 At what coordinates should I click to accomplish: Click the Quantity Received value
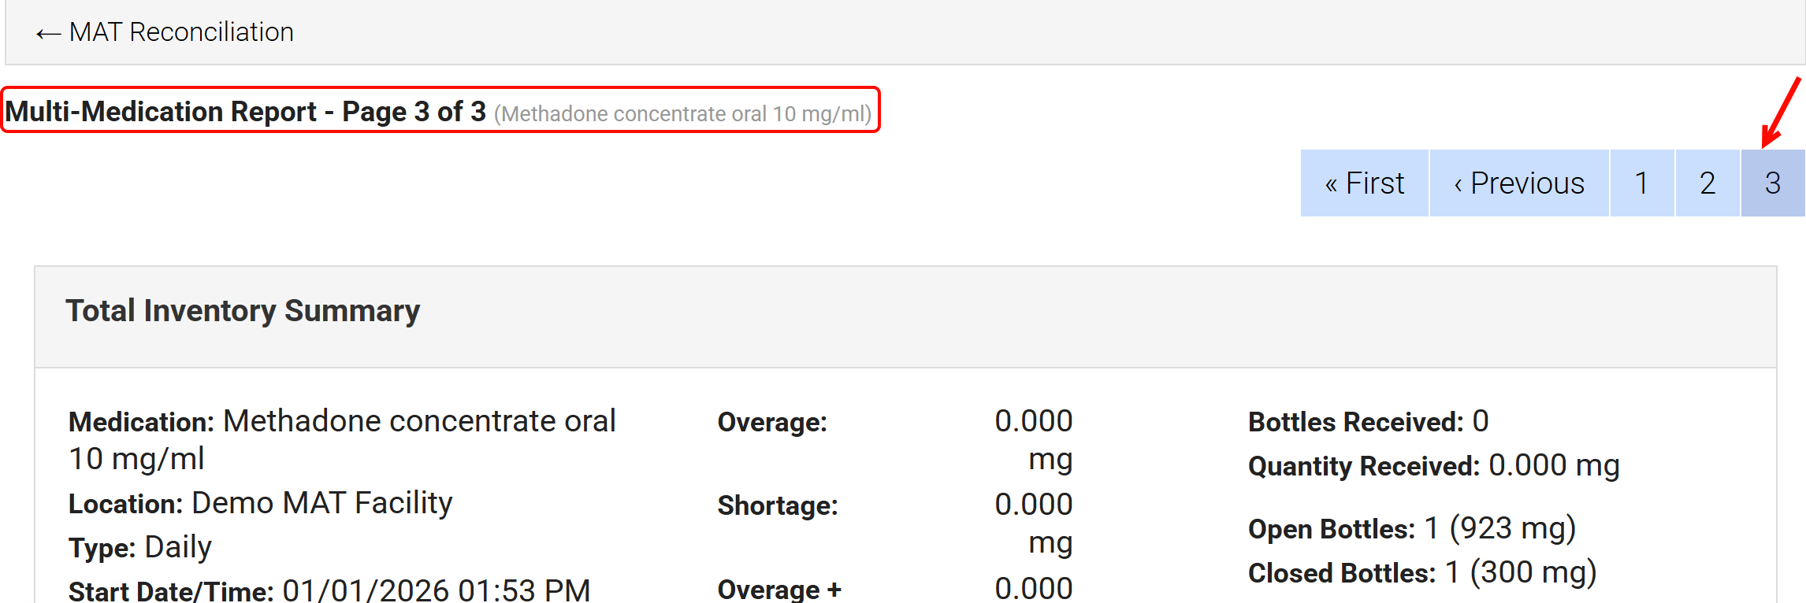[1554, 466]
